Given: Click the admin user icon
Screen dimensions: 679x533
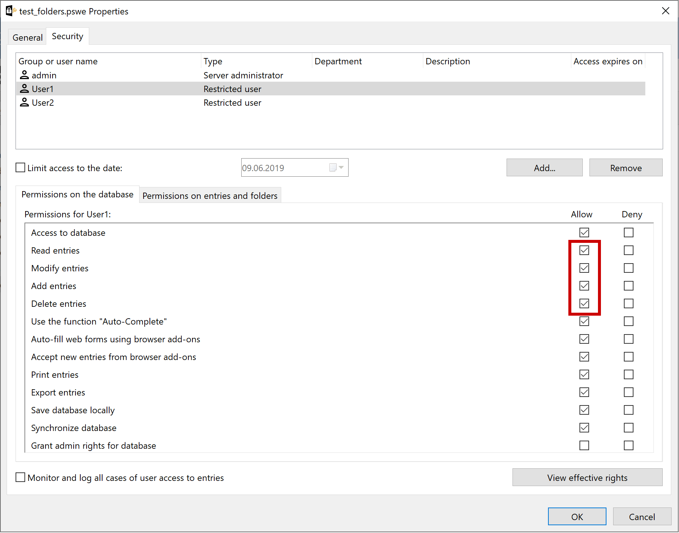Looking at the screenshot, I should pyautogui.click(x=24, y=75).
